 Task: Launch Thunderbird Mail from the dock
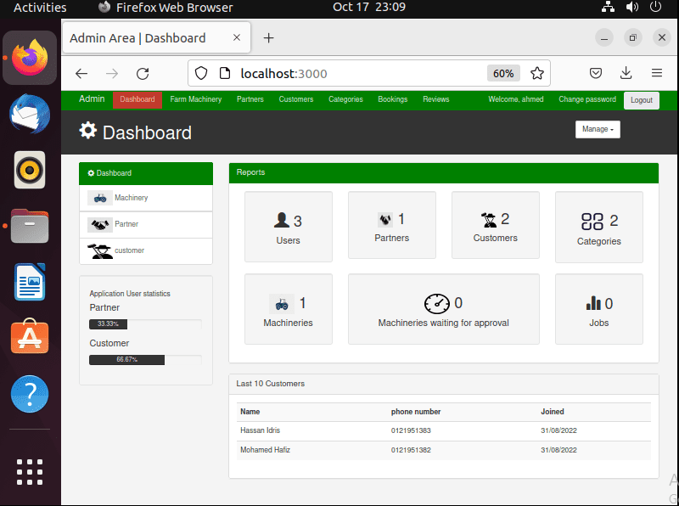click(x=30, y=114)
